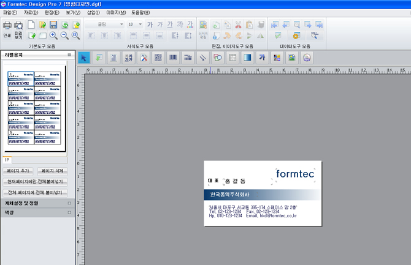
Task: Search data records with table magnifier icon
Action: (297, 24)
